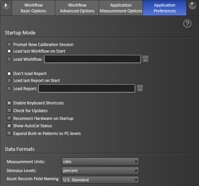Open Measurement Units dropdown
199x186 pixels.
click(x=100, y=162)
